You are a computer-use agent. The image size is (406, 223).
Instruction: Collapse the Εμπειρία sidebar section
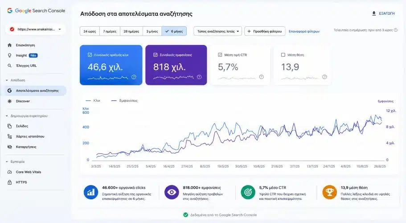pyautogui.click(x=7, y=161)
